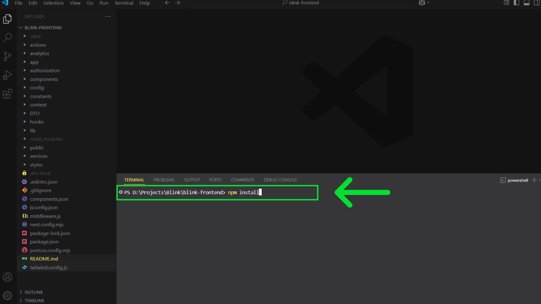The height and width of the screenshot is (304, 541).
Task: Toggle the primary sidebar visibility
Action: (516, 3)
